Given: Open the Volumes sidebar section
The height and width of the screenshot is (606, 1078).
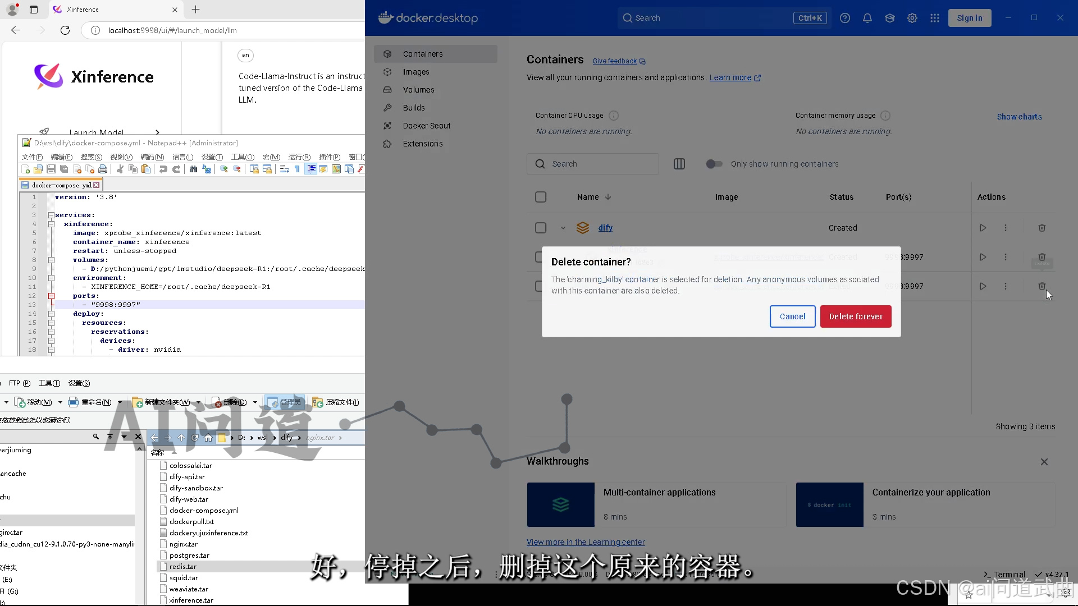Looking at the screenshot, I should 418,90.
